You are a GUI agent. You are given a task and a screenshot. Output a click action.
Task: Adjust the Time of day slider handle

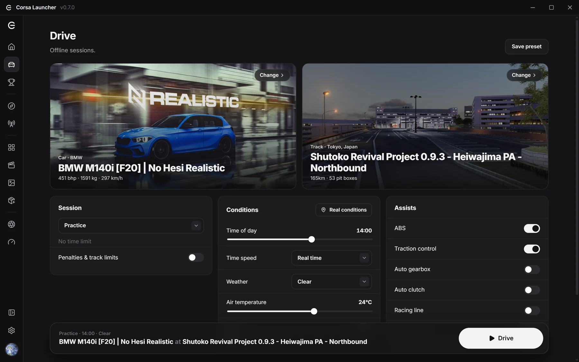pyautogui.click(x=311, y=239)
